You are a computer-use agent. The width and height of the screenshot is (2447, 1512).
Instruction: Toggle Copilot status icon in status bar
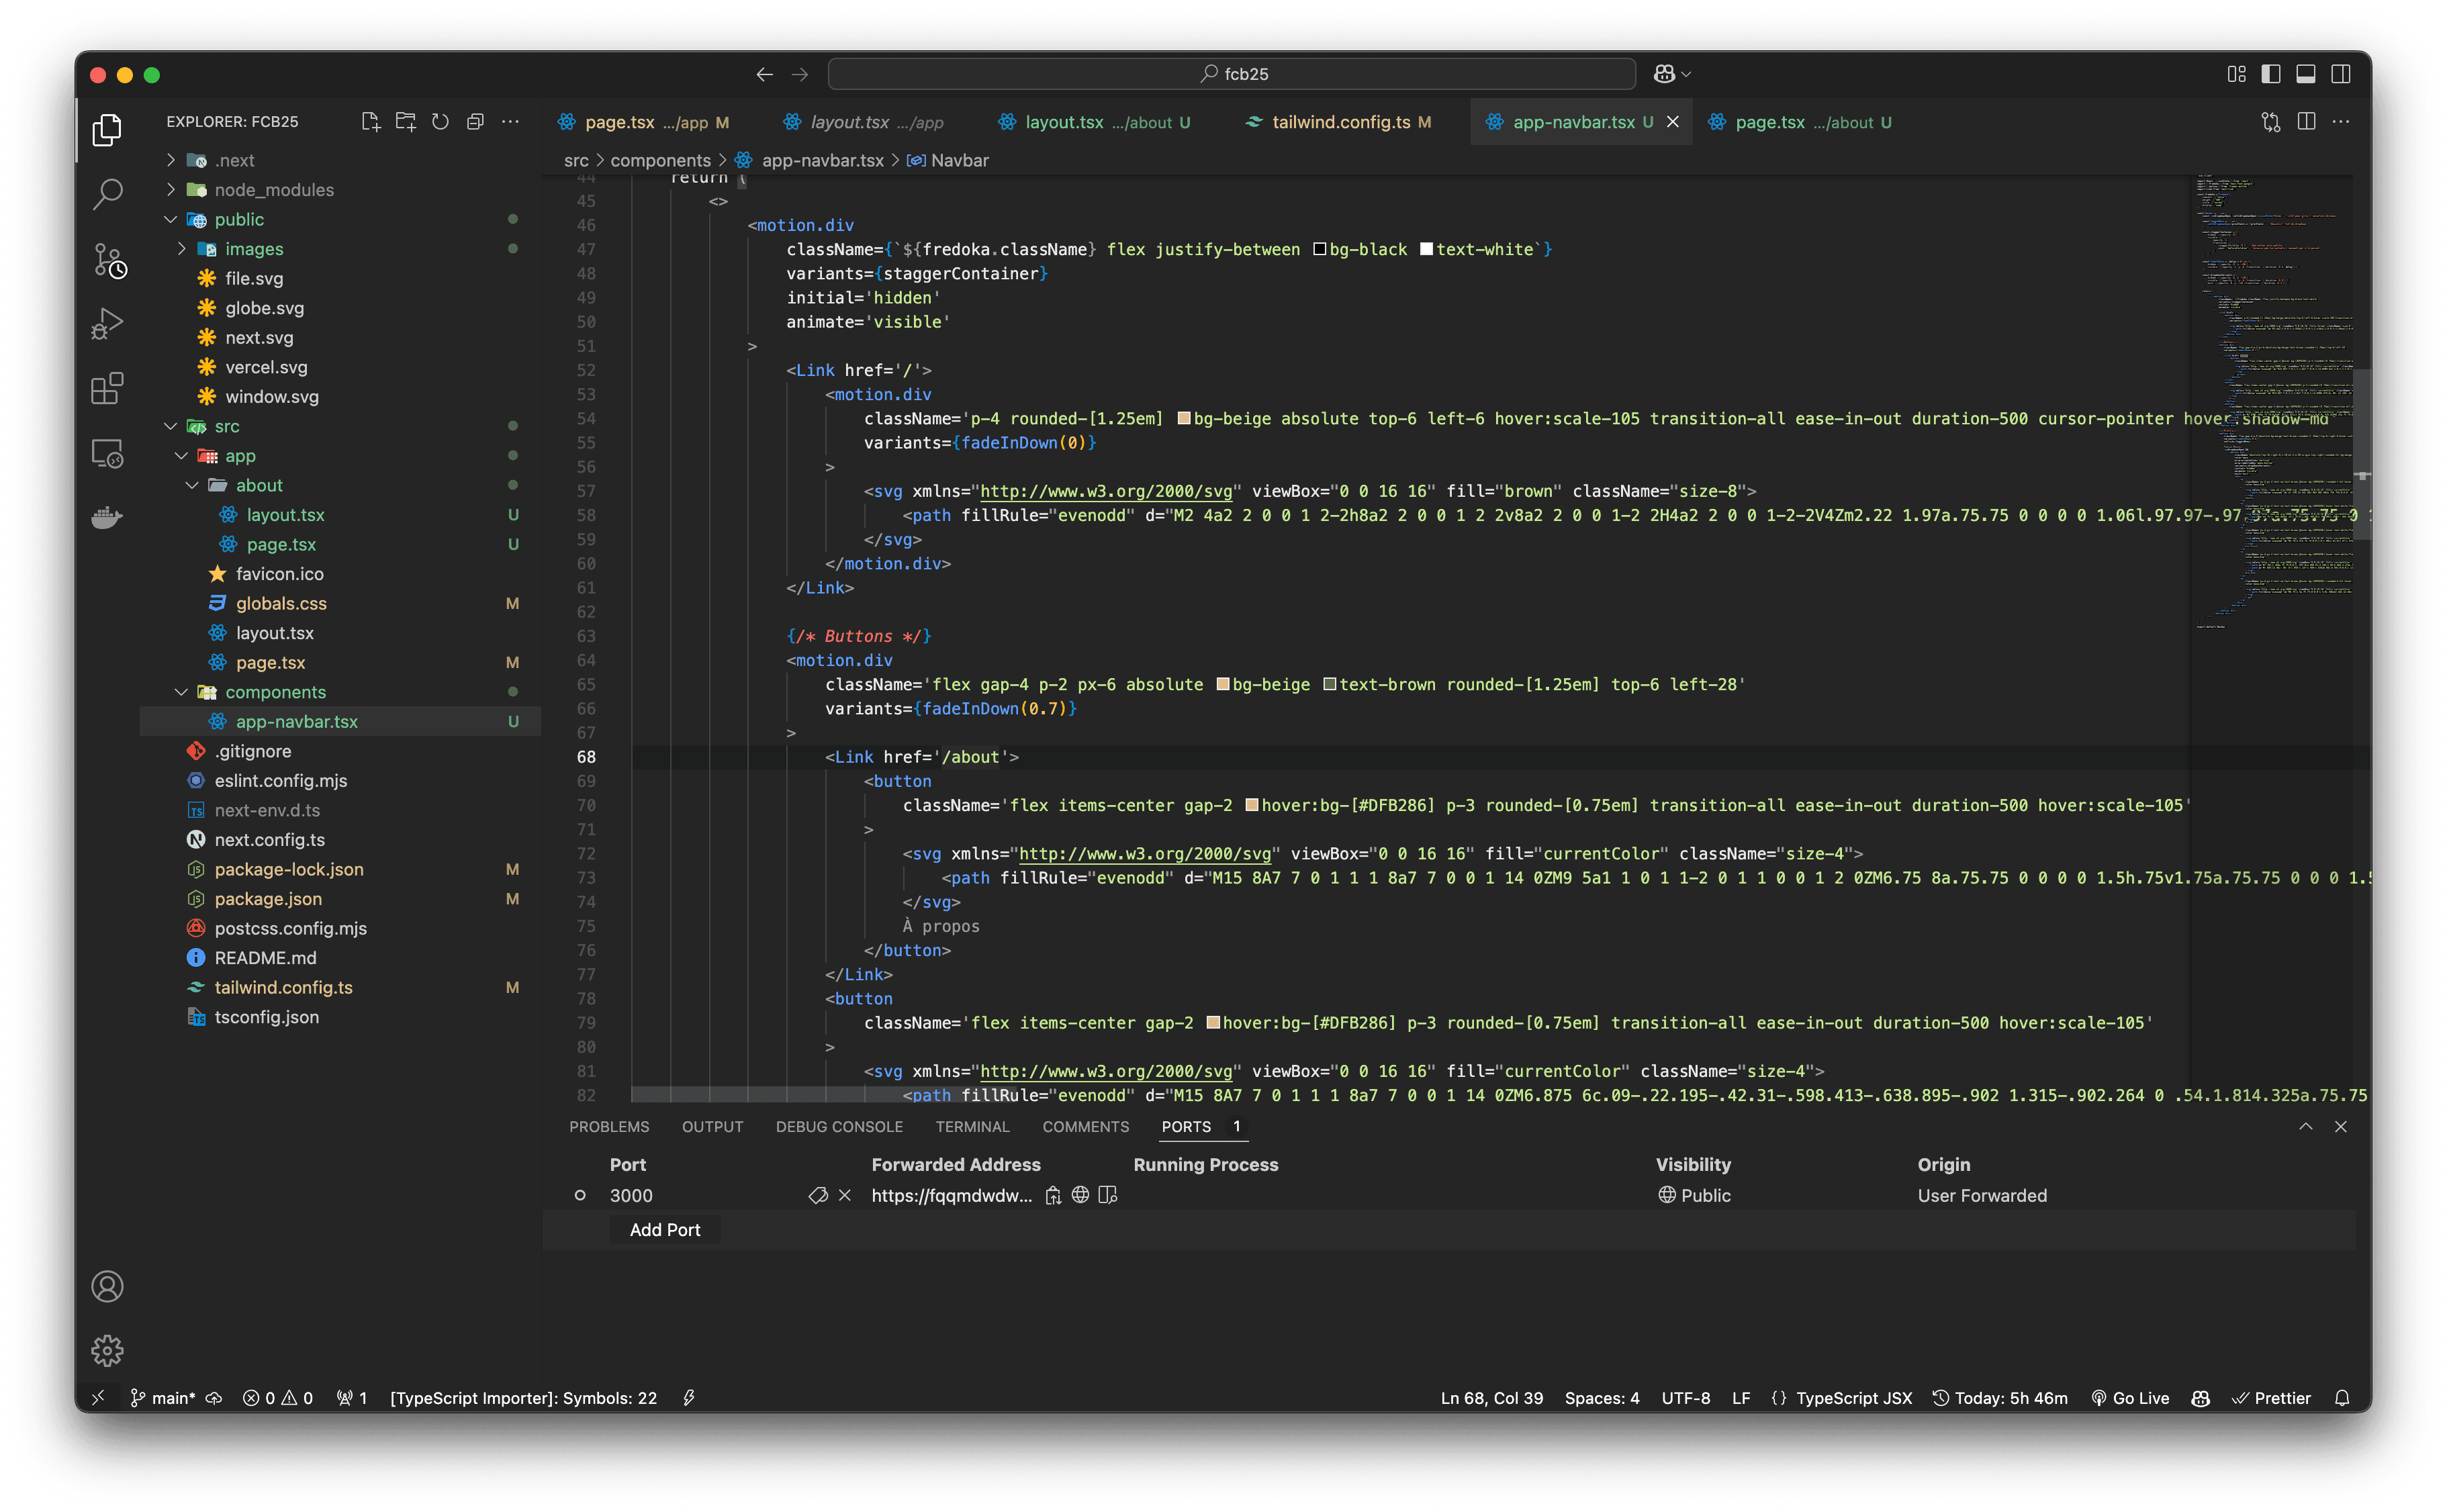click(x=2200, y=1398)
